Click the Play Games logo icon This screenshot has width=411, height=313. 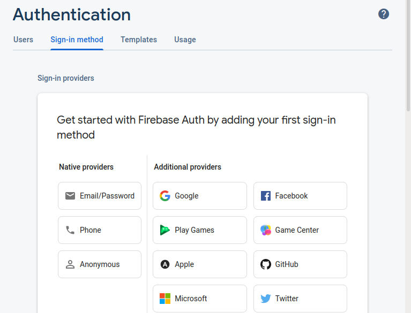pos(165,230)
